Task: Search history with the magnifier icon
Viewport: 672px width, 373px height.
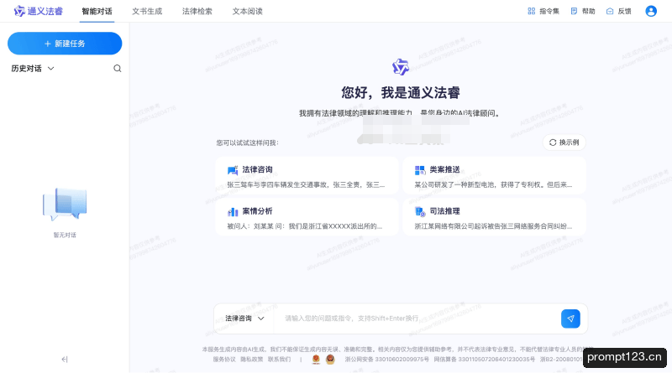Action: (x=117, y=69)
